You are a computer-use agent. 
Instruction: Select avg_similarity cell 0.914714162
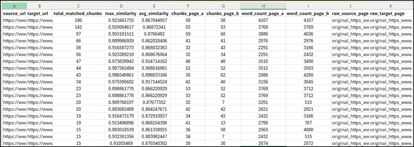154,61
